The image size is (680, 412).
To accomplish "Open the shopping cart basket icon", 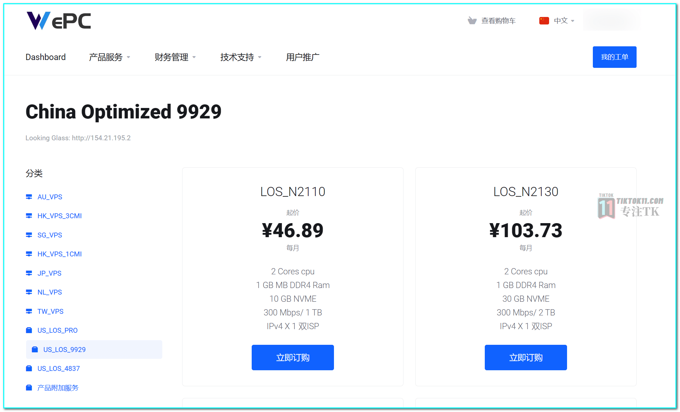I will [x=472, y=21].
